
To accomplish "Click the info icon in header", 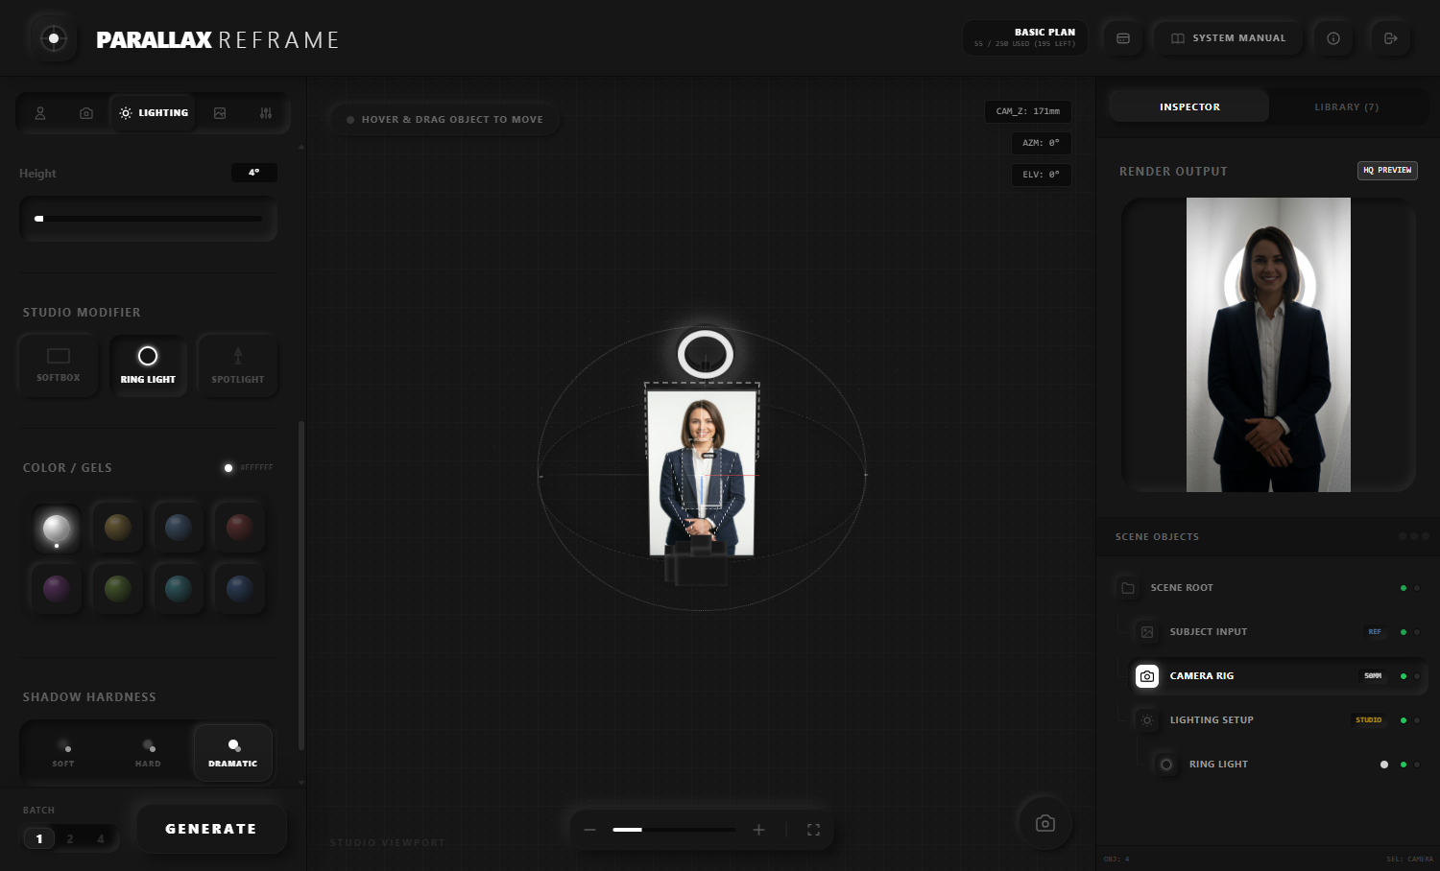I will [1333, 38].
